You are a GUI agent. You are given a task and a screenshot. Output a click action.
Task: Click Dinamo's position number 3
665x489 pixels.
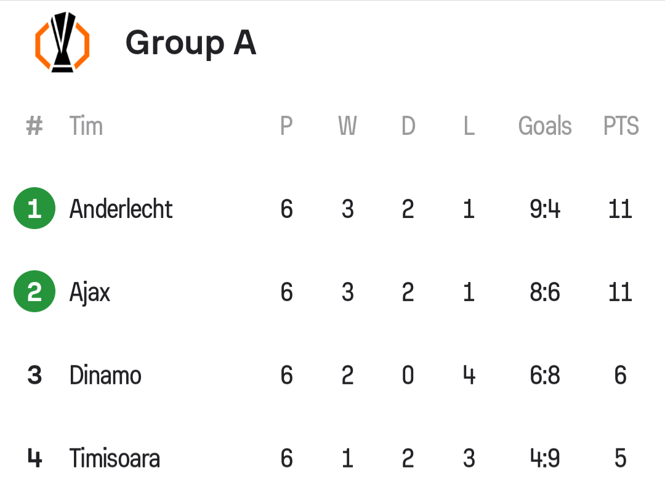click(34, 375)
